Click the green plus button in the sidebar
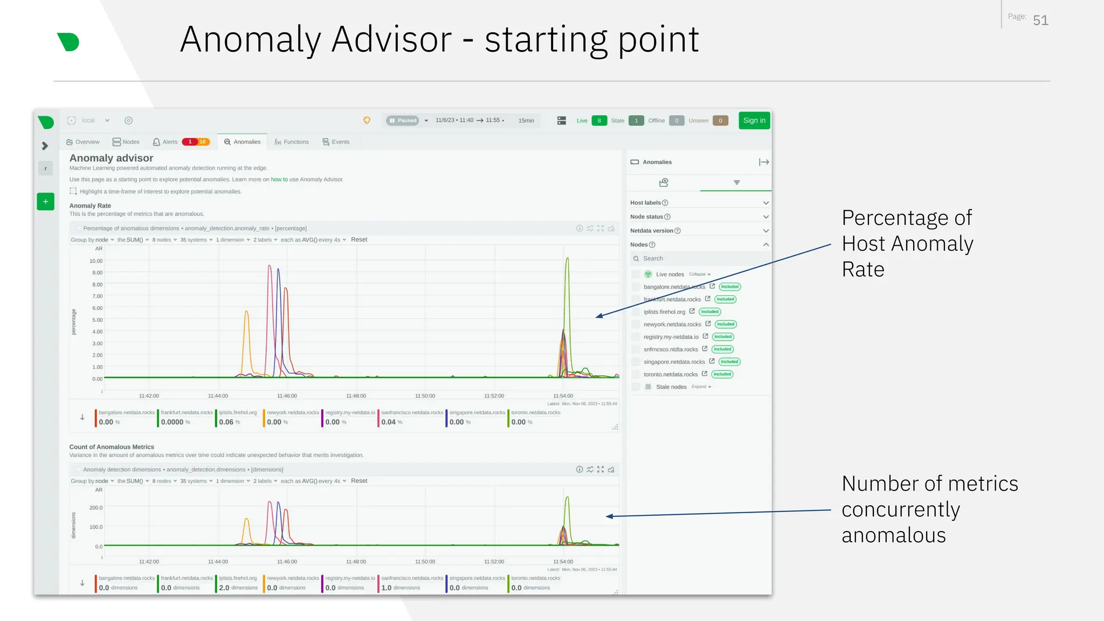Screen dimensions: 1104x621 (x=45, y=202)
